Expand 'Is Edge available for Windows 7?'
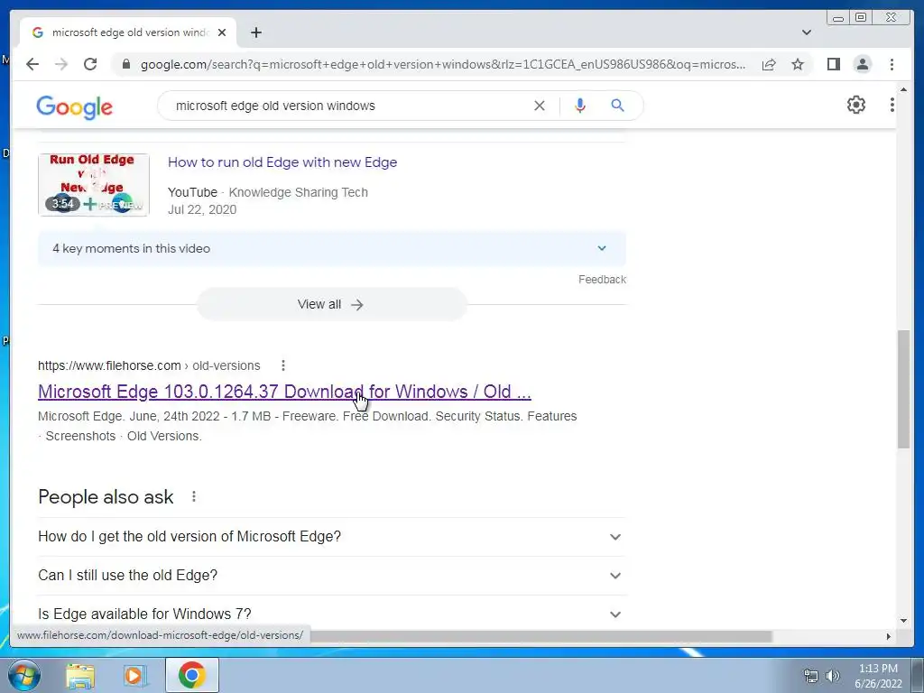The width and height of the screenshot is (924, 693). pyautogui.click(x=332, y=614)
